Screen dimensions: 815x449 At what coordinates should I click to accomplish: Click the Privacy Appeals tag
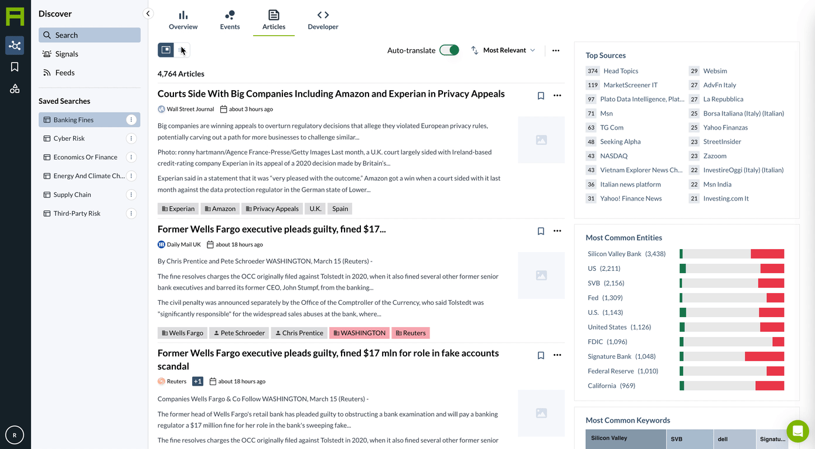(272, 209)
